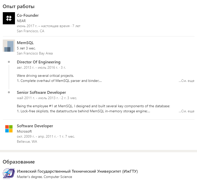197x181 pixels.
Task: Open the MemSQL company logo
Action: [x=9, y=46]
